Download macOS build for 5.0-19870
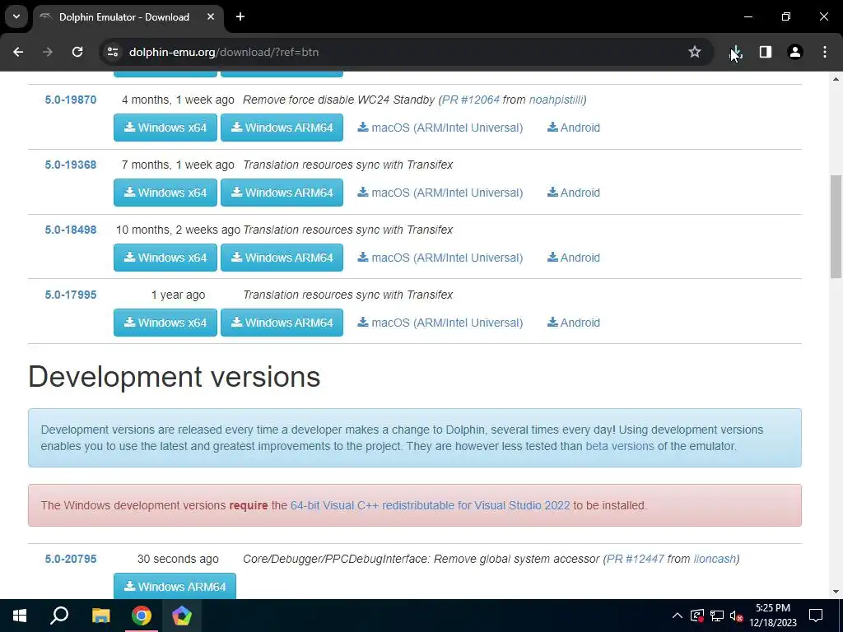Image resolution: width=843 pixels, height=632 pixels. pyautogui.click(x=440, y=128)
